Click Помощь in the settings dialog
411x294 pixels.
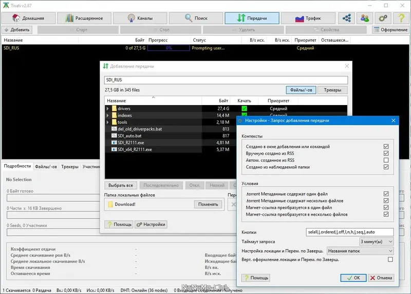255,278
